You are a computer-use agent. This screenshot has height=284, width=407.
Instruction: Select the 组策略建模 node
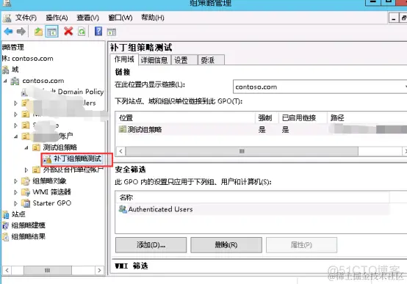click(x=29, y=225)
